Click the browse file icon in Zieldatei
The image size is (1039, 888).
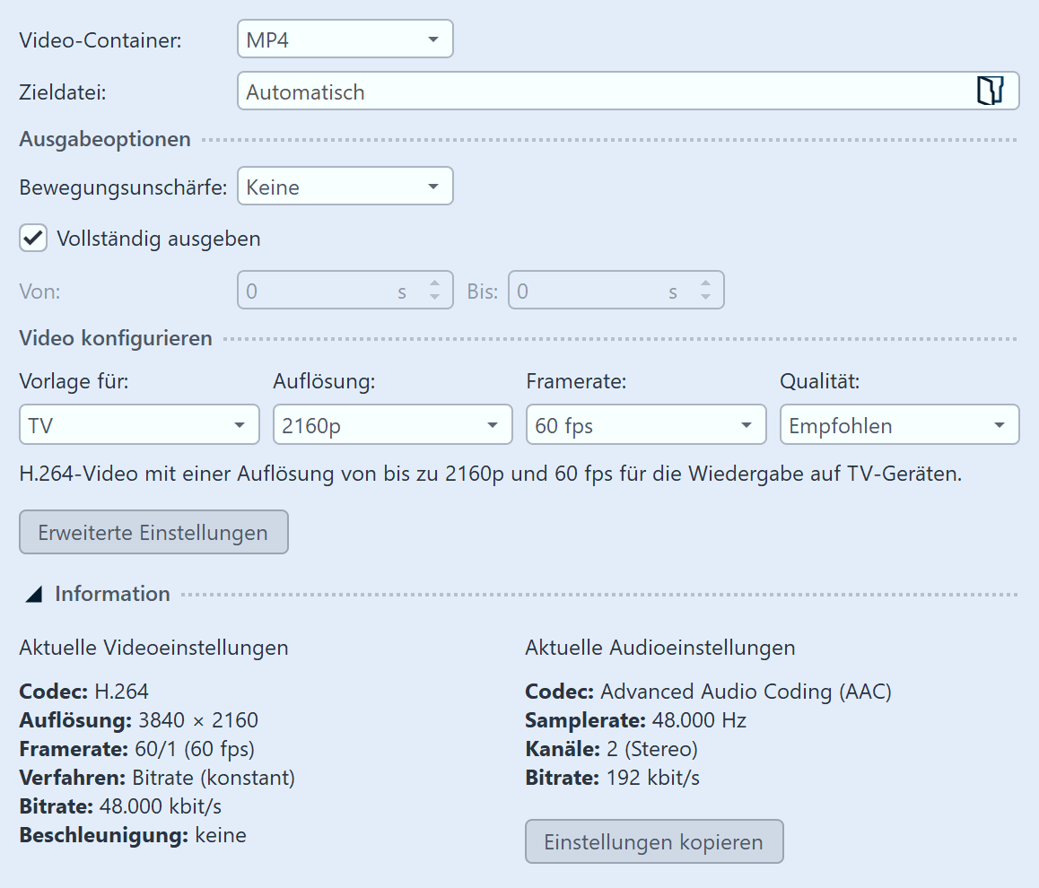click(x=989, y=91)
